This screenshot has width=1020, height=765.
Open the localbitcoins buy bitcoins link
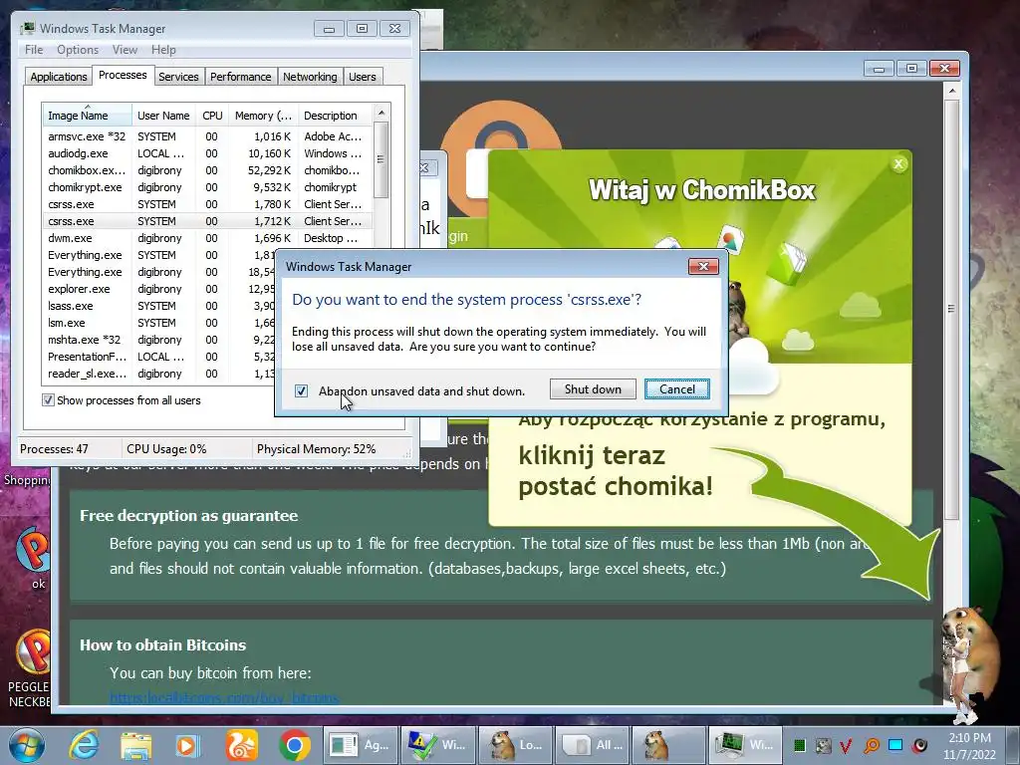224,697
